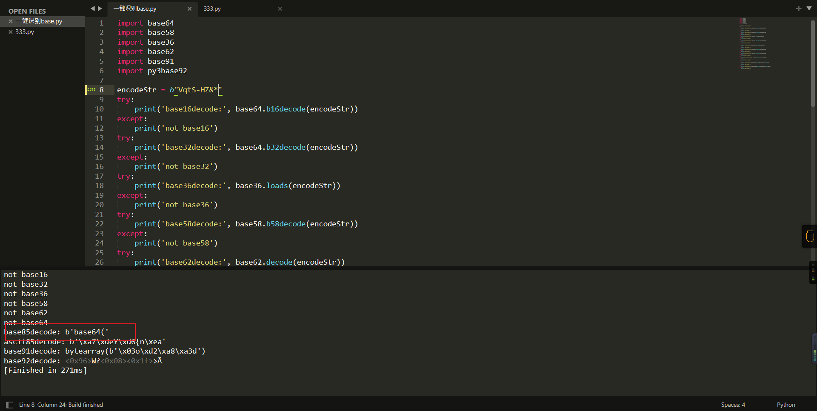Toggle the side bar via status bar icon
The height and width of the screenshot is (411, 817).
click(x=9, y=405)
